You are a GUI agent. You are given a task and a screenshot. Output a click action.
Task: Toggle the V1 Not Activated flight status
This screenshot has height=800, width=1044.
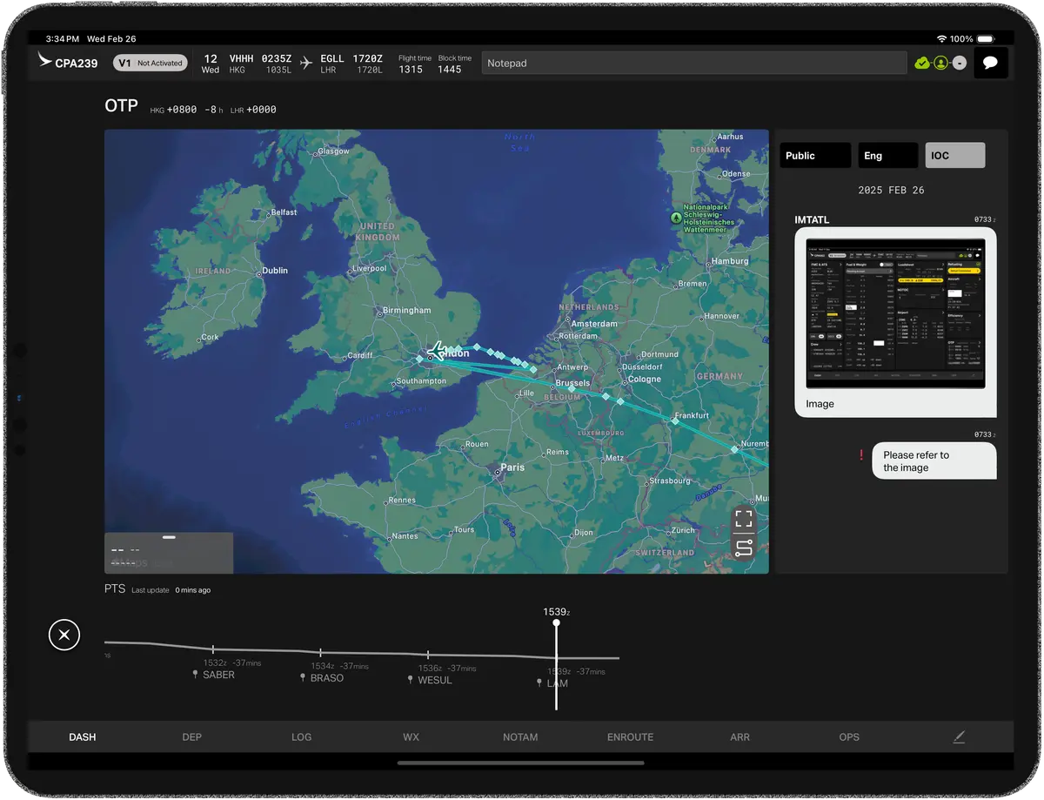(150, 62)
